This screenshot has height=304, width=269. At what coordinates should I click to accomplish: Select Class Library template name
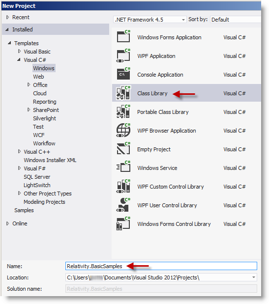coord(152,93)
